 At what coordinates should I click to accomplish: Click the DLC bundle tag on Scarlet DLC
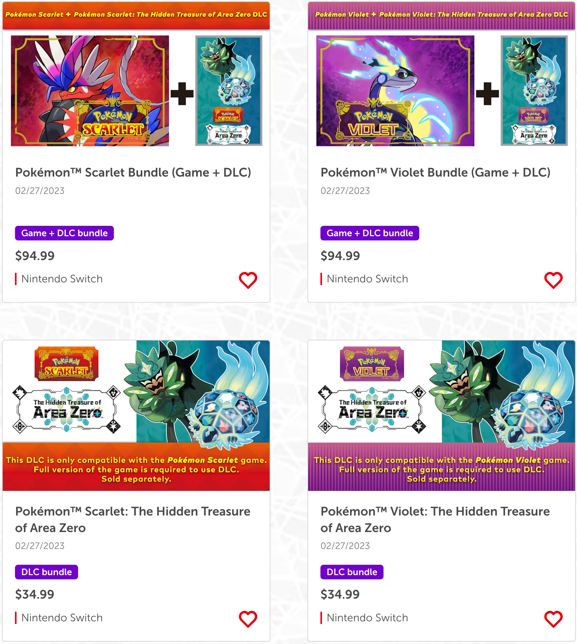click(47, 572)
